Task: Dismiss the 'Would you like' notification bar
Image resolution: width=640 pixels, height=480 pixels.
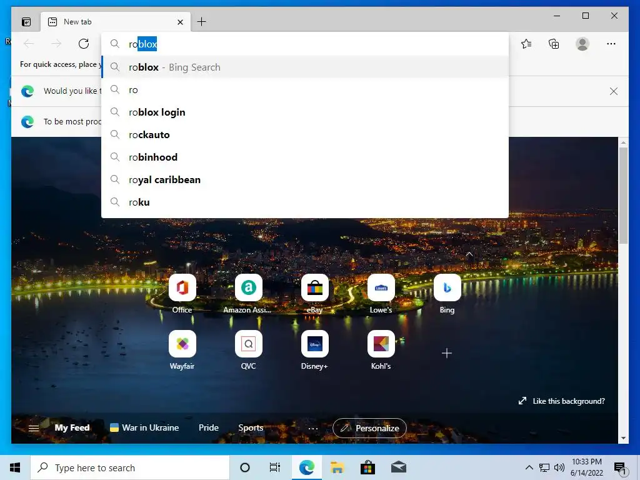Action: point(614,91)
